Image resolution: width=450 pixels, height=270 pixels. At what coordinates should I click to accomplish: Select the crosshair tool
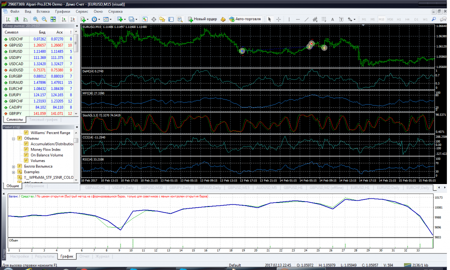click(279, 19)
